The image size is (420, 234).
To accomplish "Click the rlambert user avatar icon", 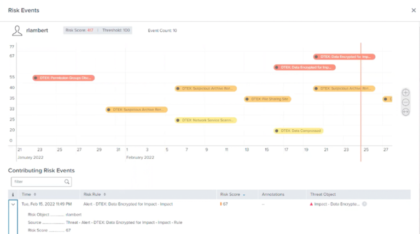I will (17, 31).
